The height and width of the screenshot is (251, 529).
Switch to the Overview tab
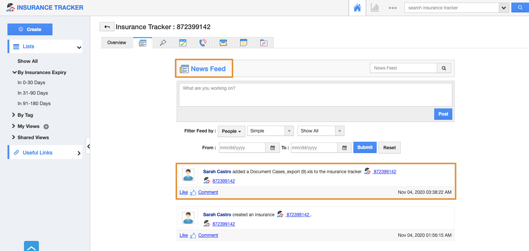click(x=117, y=43)
